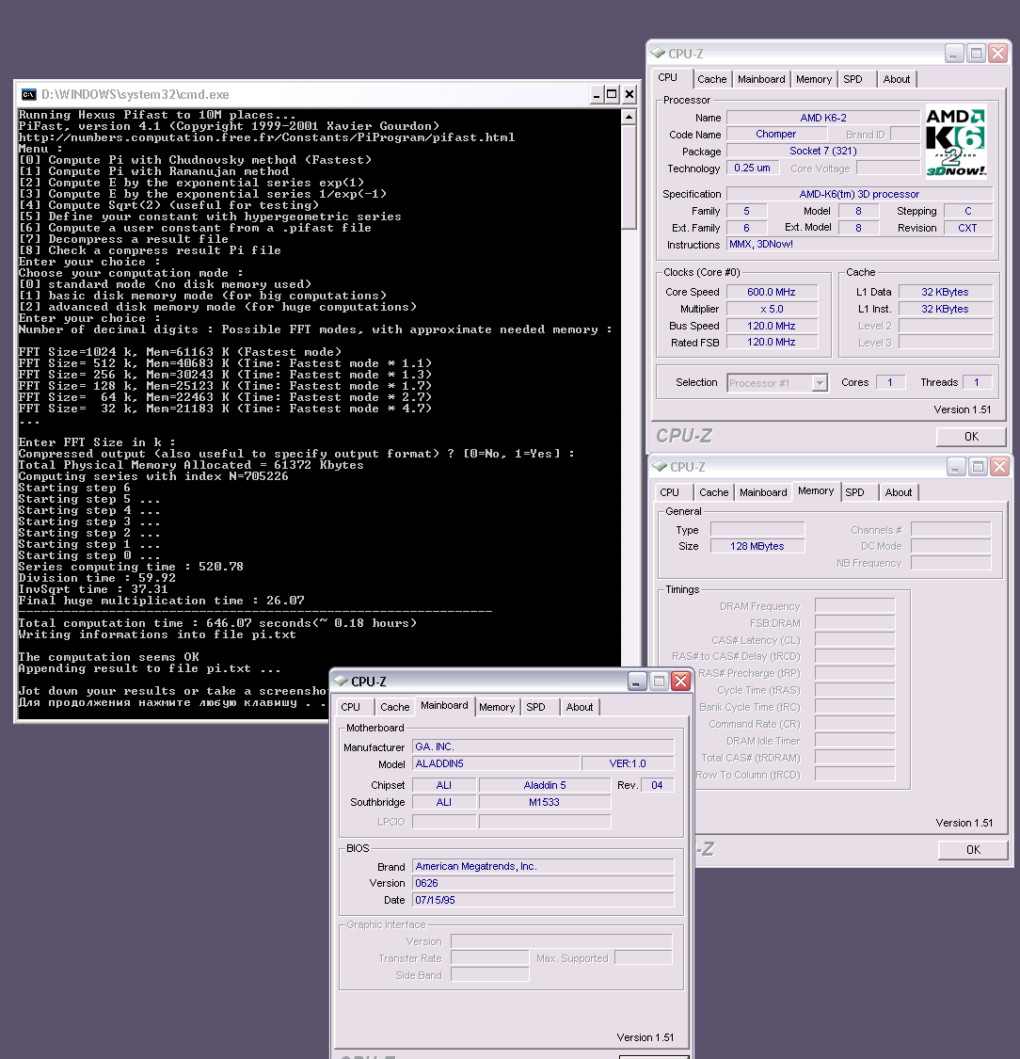1020x1059 pixels.
Task: Close the cmd.exe window
Action: (x=630, y=94)
